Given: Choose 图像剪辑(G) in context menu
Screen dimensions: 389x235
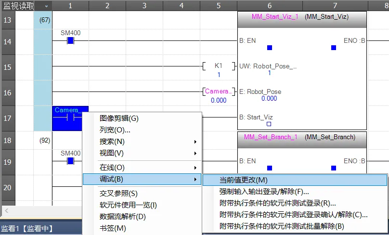Looking at the screenshot, I should pos(119,118).
